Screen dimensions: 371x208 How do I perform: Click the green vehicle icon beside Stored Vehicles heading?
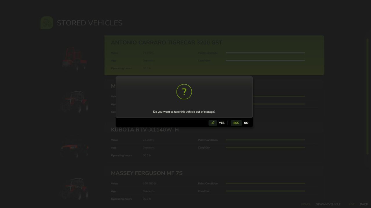(x=46, y=23)
